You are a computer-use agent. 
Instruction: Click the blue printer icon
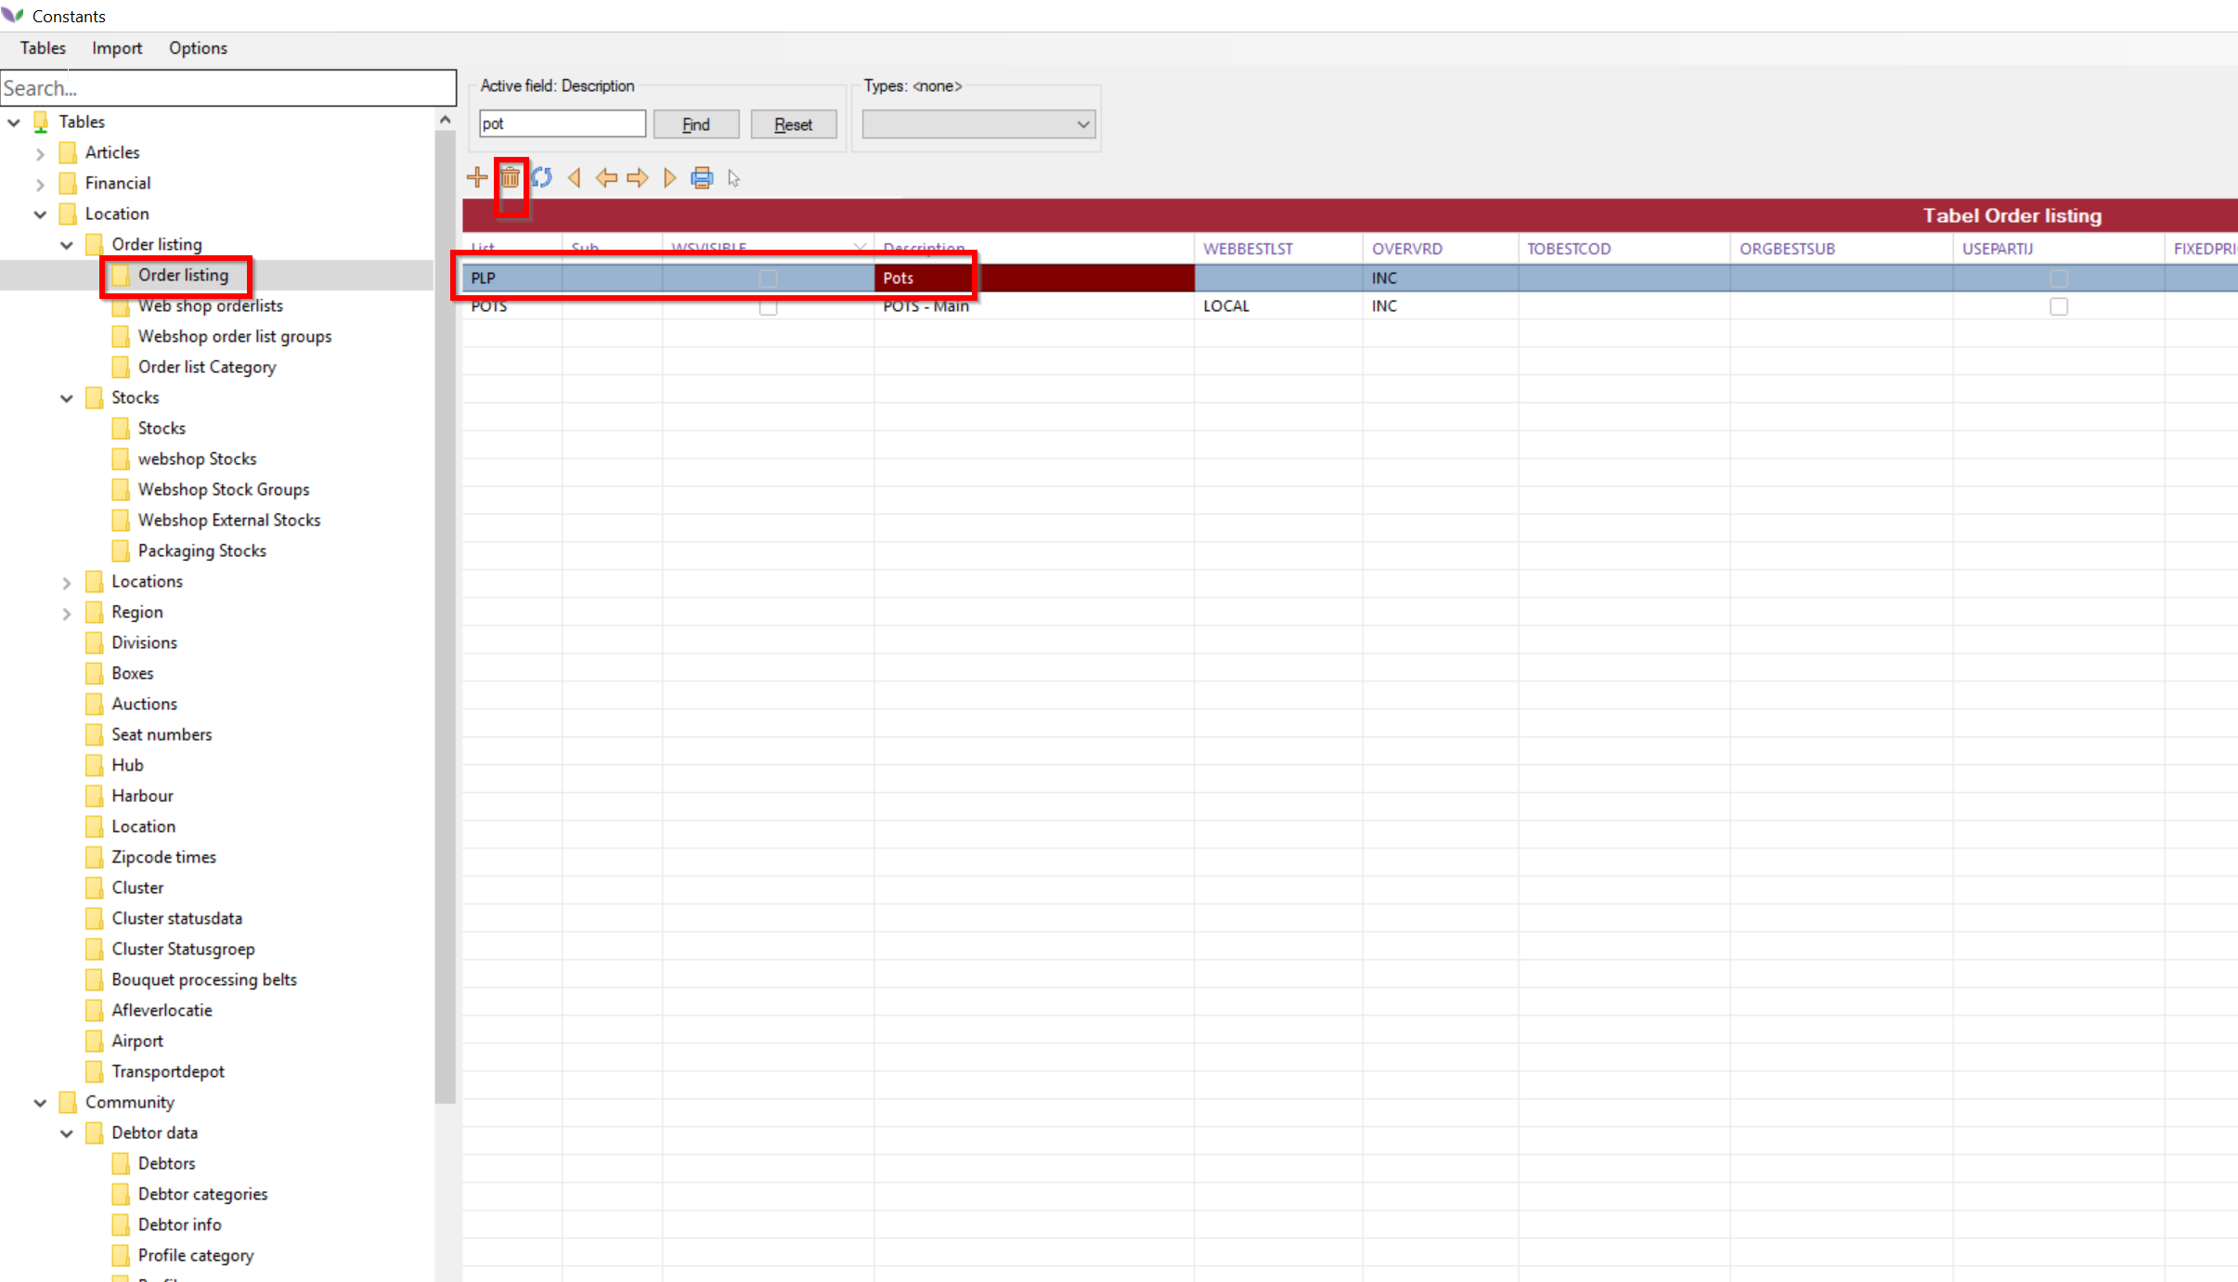point(702,177)
